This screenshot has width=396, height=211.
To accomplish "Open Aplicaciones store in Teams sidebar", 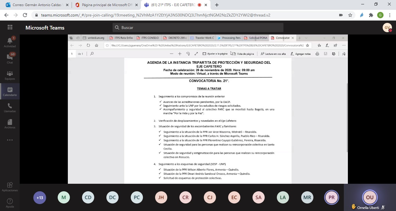I will pos(10,187).
